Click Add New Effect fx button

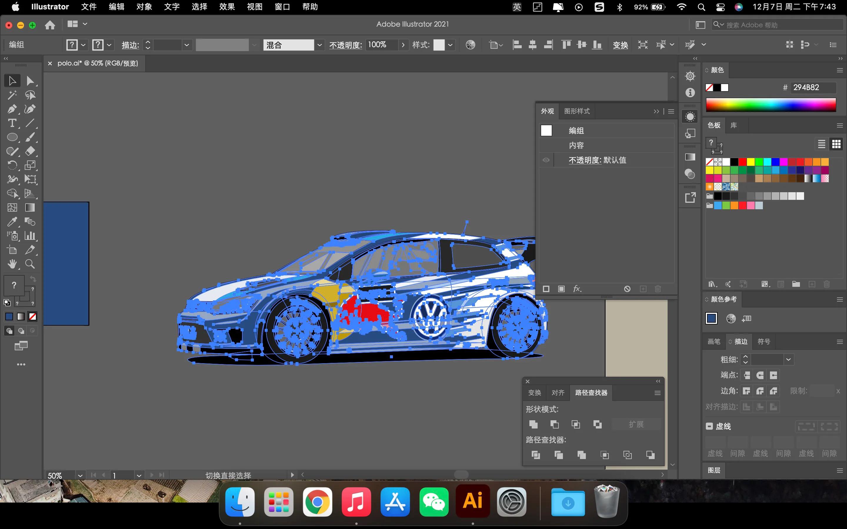click(x=577, y=289)
